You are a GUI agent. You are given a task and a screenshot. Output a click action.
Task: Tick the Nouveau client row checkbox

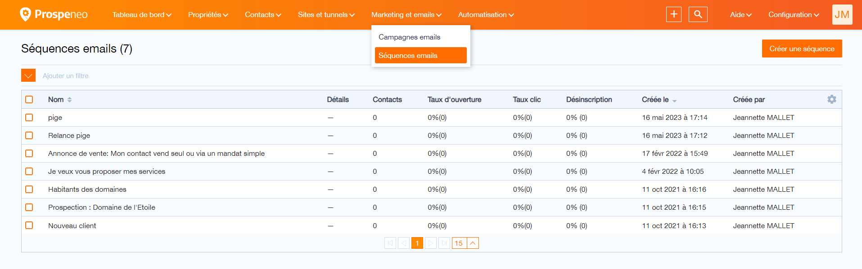tap(29, 225)
